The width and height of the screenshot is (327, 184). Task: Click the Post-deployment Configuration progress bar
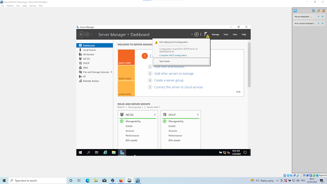click(x=173, y=45)
